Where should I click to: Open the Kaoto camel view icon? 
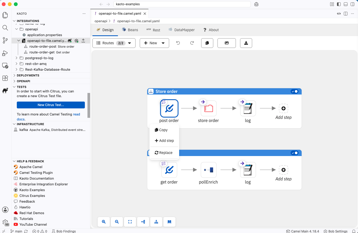[x=5, y=91]
